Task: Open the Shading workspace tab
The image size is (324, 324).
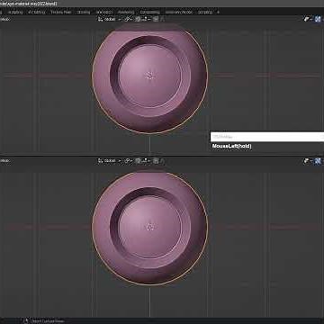Action: coord(84,13)
